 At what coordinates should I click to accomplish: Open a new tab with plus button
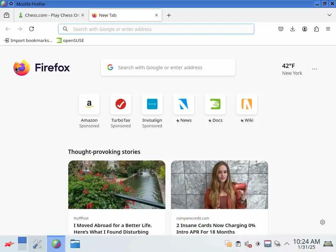pos(169,15)
